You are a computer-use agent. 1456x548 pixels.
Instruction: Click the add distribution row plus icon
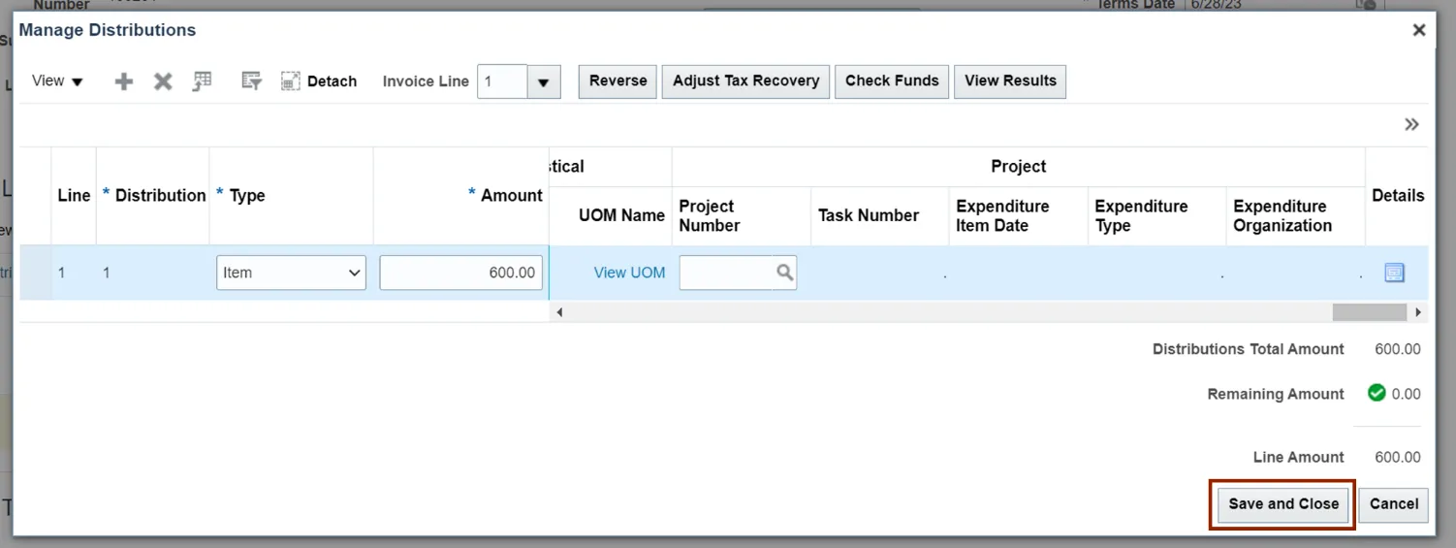124,81
